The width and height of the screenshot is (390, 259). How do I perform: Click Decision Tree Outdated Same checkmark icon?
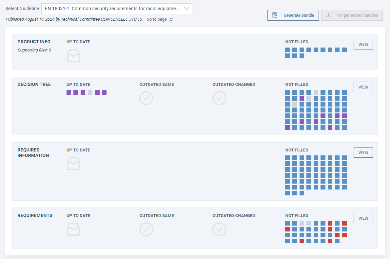[146, 98]
